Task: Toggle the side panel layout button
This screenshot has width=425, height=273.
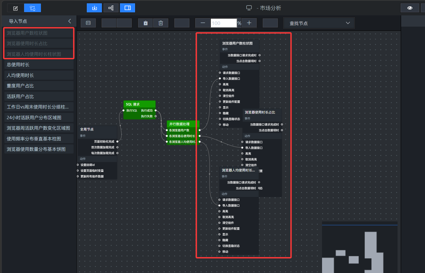Action: pyautogui.click(x=128, y=8)
